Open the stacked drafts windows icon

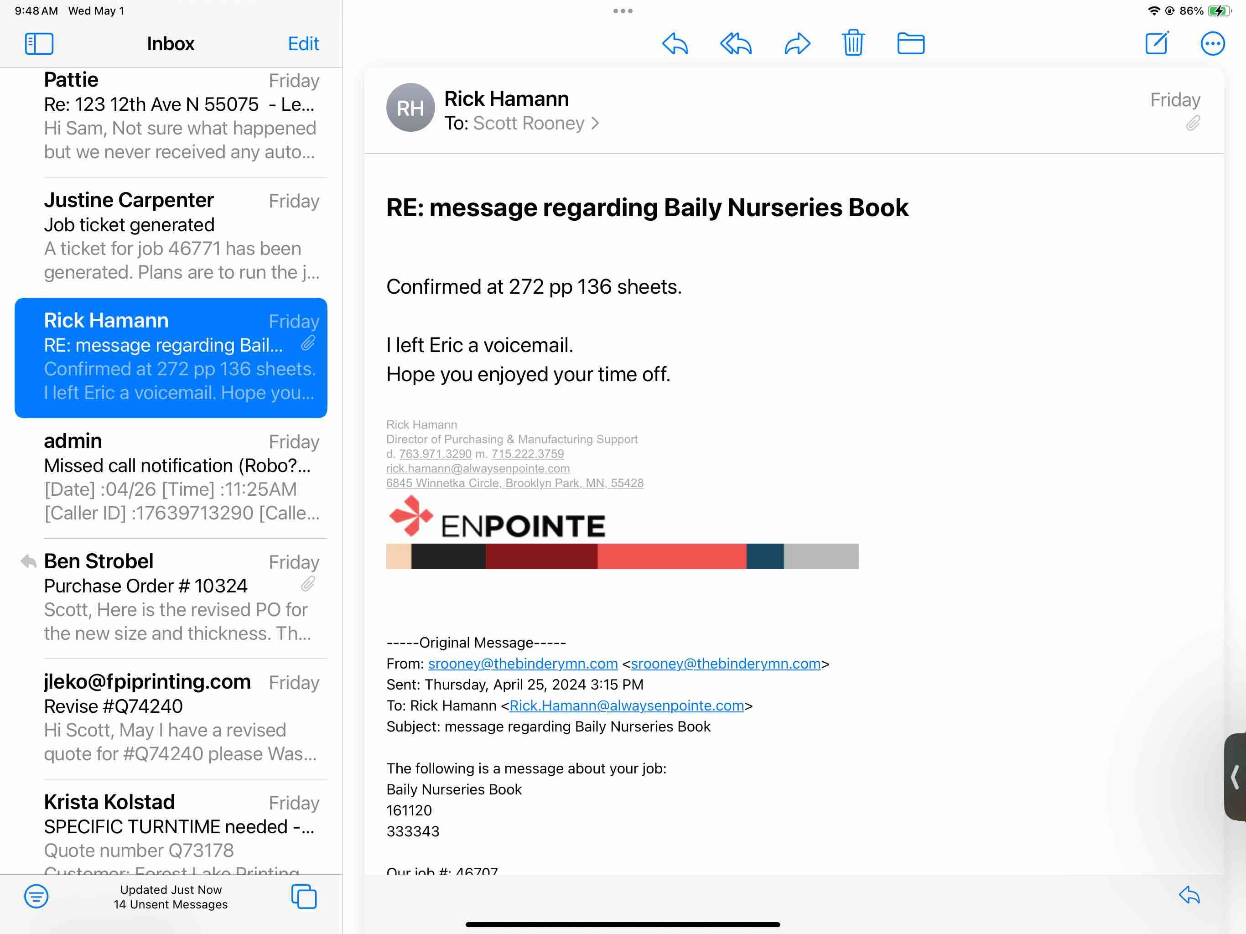[304, 896]
